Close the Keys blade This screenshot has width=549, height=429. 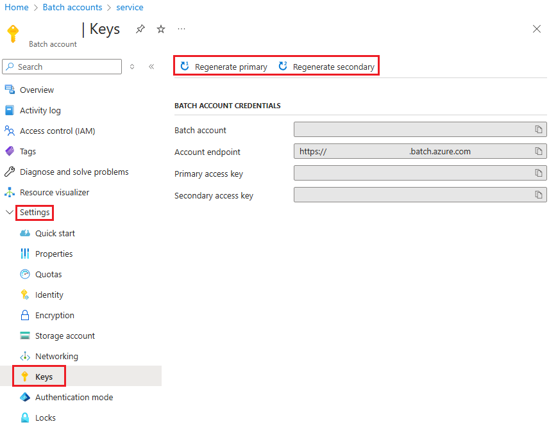(536, 29)
